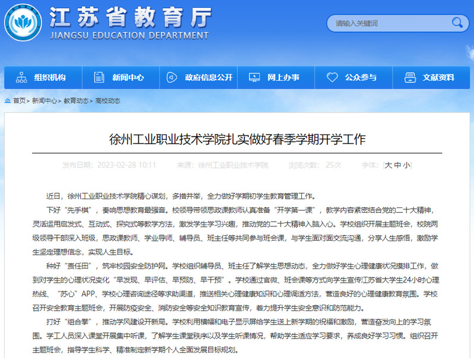Set font size to 小 (small)

tap(406, 165)
